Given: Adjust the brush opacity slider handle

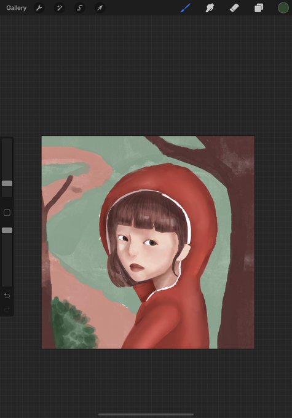Looking at the screenshot, I should pos(7,230).
